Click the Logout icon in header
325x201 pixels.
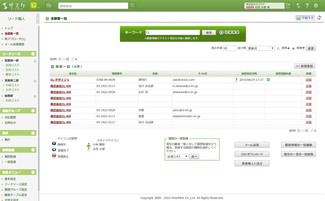tap(288, 6)
